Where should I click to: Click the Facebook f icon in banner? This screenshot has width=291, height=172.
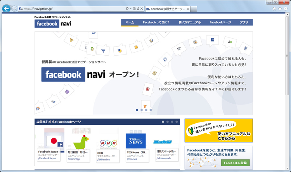(x=213, y=40)
